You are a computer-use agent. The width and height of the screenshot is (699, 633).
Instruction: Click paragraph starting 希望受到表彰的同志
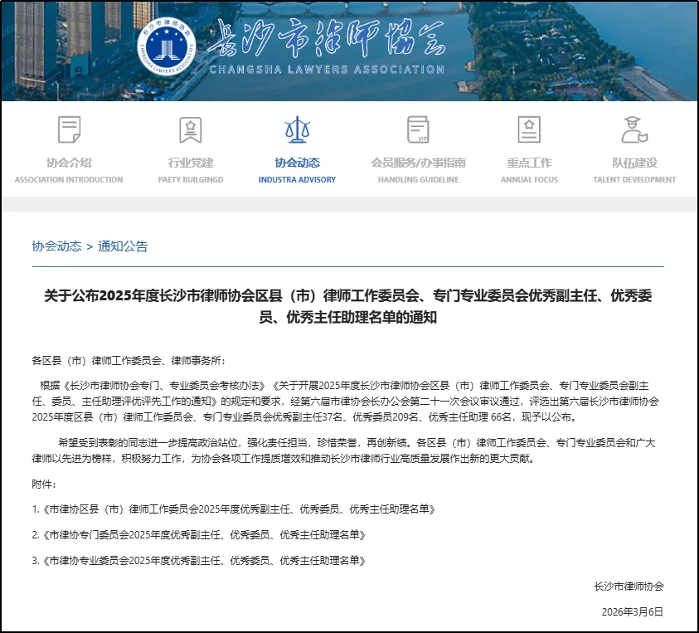click(344, 450)
